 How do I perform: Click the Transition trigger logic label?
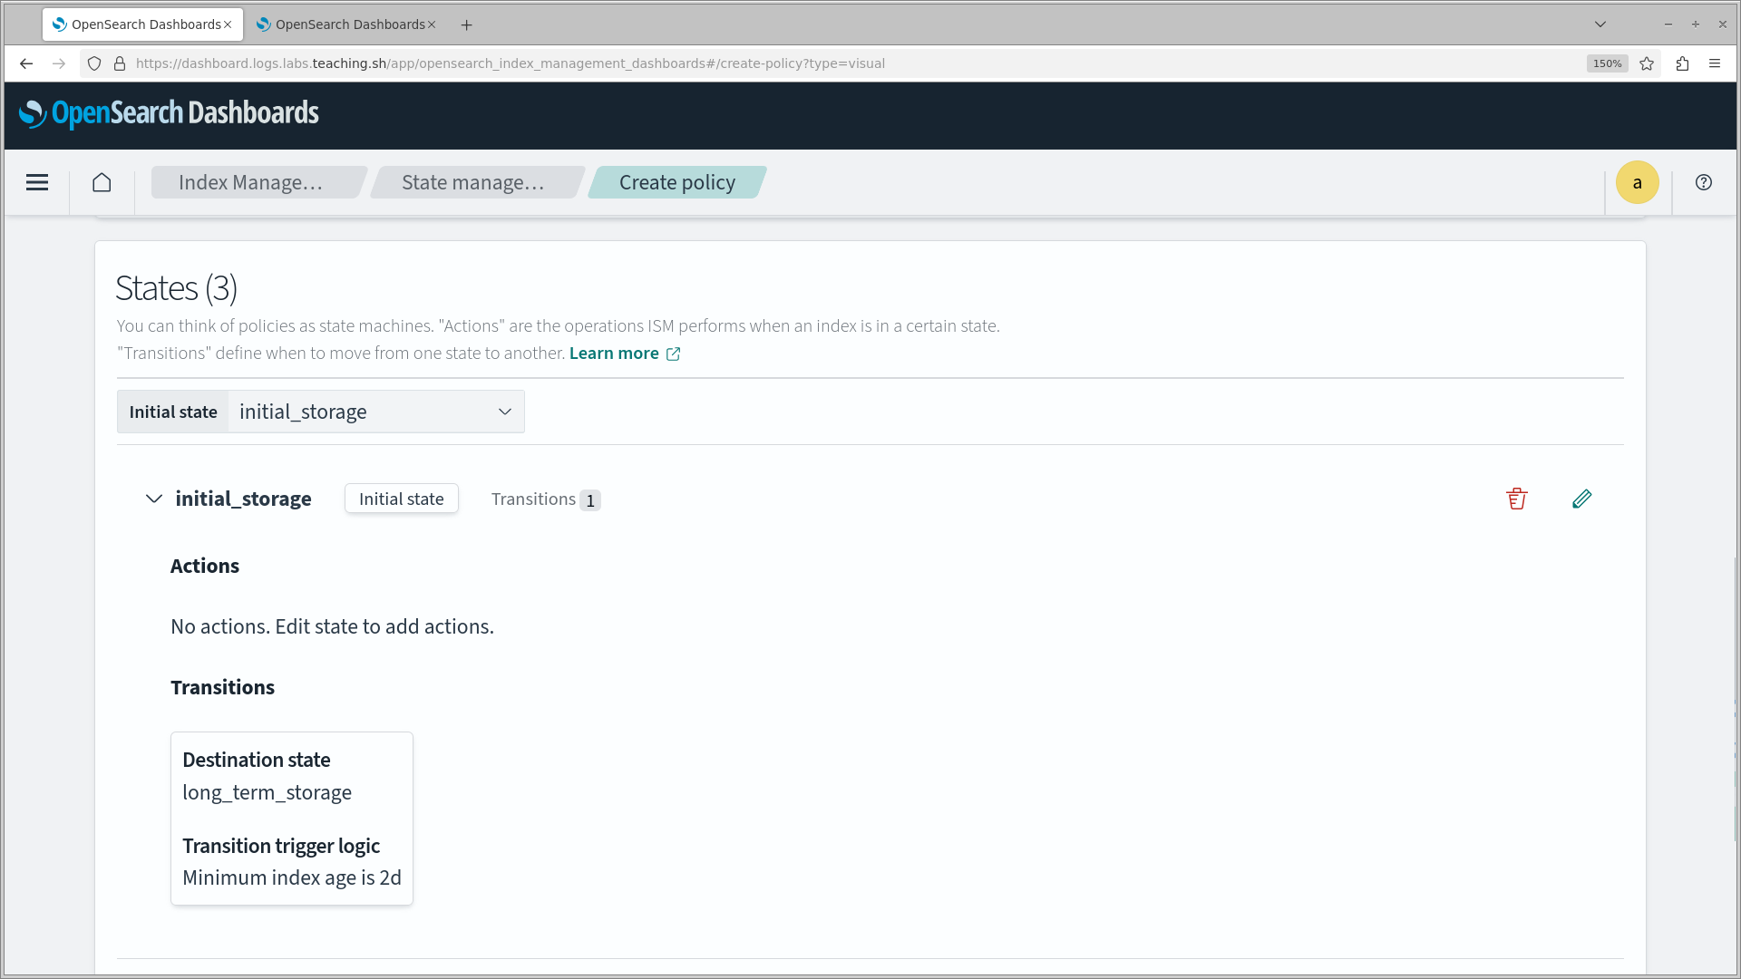click(280, 846)
